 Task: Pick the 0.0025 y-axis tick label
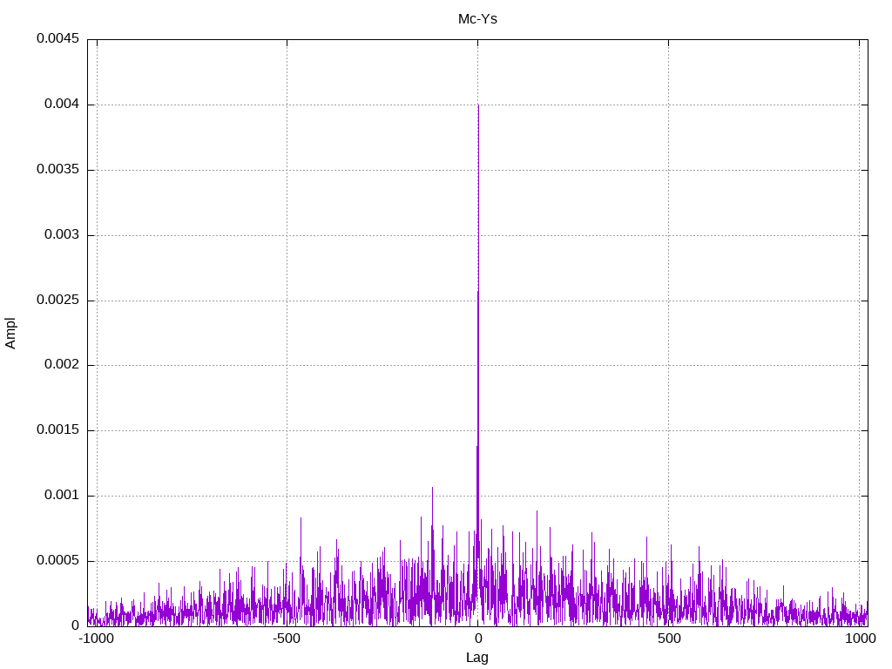pyautogui.click(x=57, y=301)
